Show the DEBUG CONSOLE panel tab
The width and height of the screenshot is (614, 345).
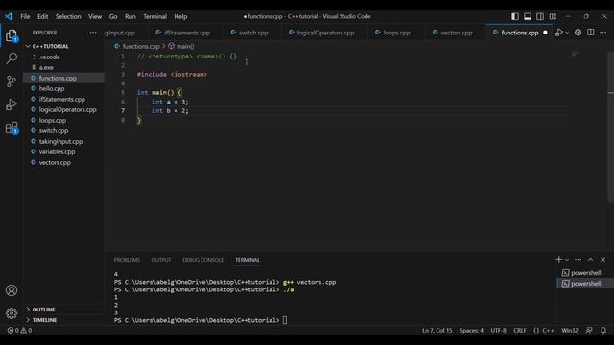pyautogui.click(x=202, y=260)
